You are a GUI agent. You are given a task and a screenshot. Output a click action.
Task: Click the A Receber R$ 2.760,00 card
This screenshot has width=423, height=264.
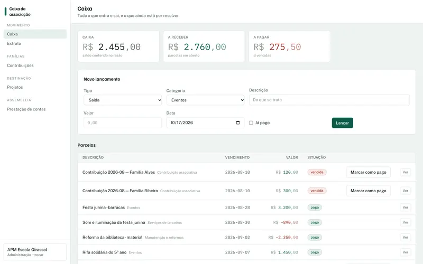[204, 46]
